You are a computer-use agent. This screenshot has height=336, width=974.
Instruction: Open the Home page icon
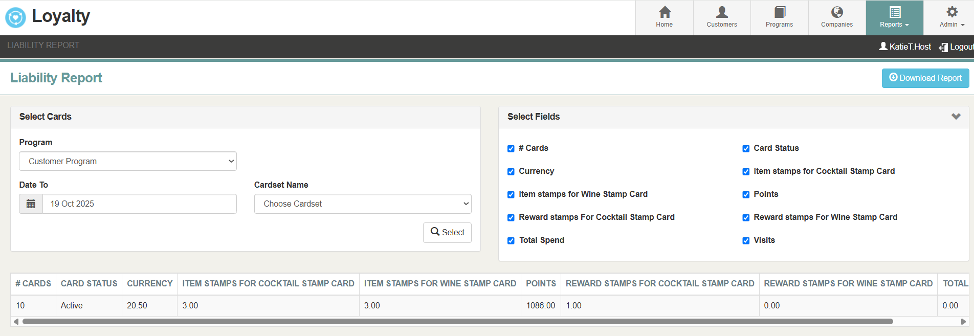pyautogui.click(x=665, y=12)
